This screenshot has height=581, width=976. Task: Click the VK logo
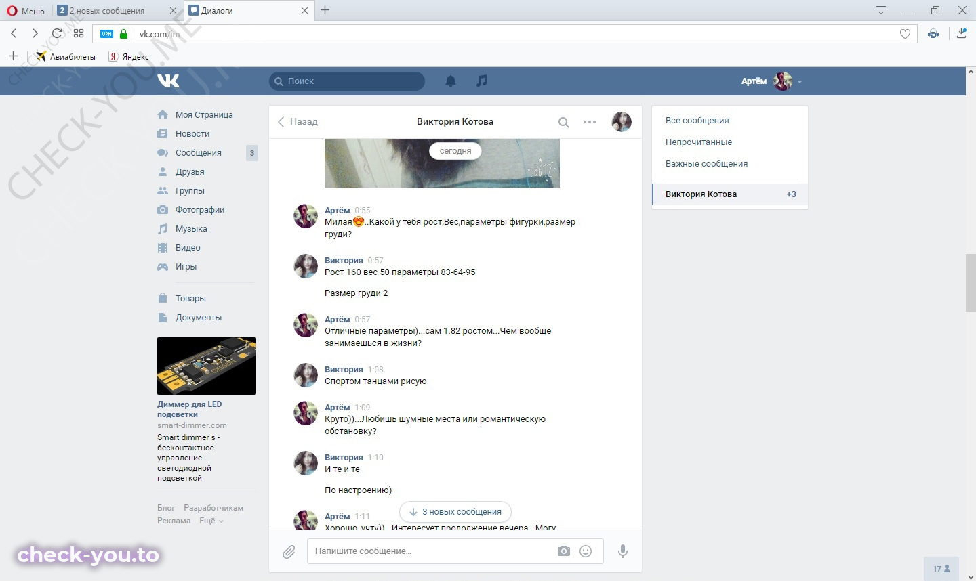tap(168, 81)
